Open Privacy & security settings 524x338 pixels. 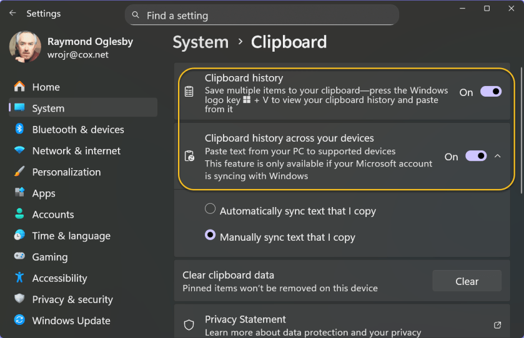click(72, 299)
